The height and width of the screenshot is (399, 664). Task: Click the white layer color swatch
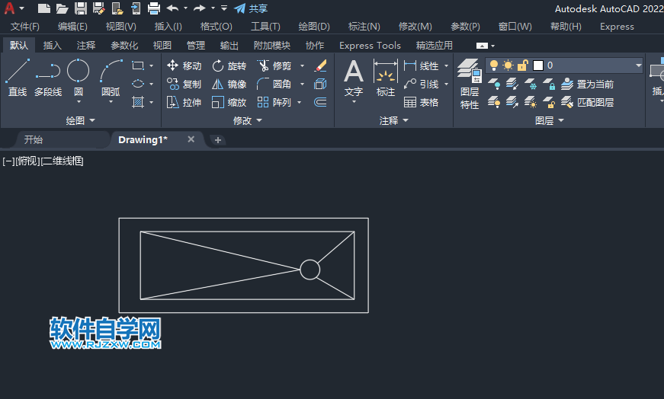[x=537, y=65]
